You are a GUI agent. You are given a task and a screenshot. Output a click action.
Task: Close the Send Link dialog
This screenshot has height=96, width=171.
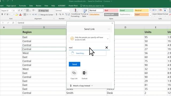[112, 23]
